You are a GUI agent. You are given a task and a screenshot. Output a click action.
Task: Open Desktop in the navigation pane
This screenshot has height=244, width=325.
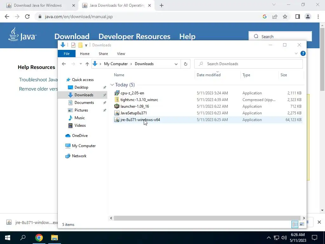[x=81, y=87]
